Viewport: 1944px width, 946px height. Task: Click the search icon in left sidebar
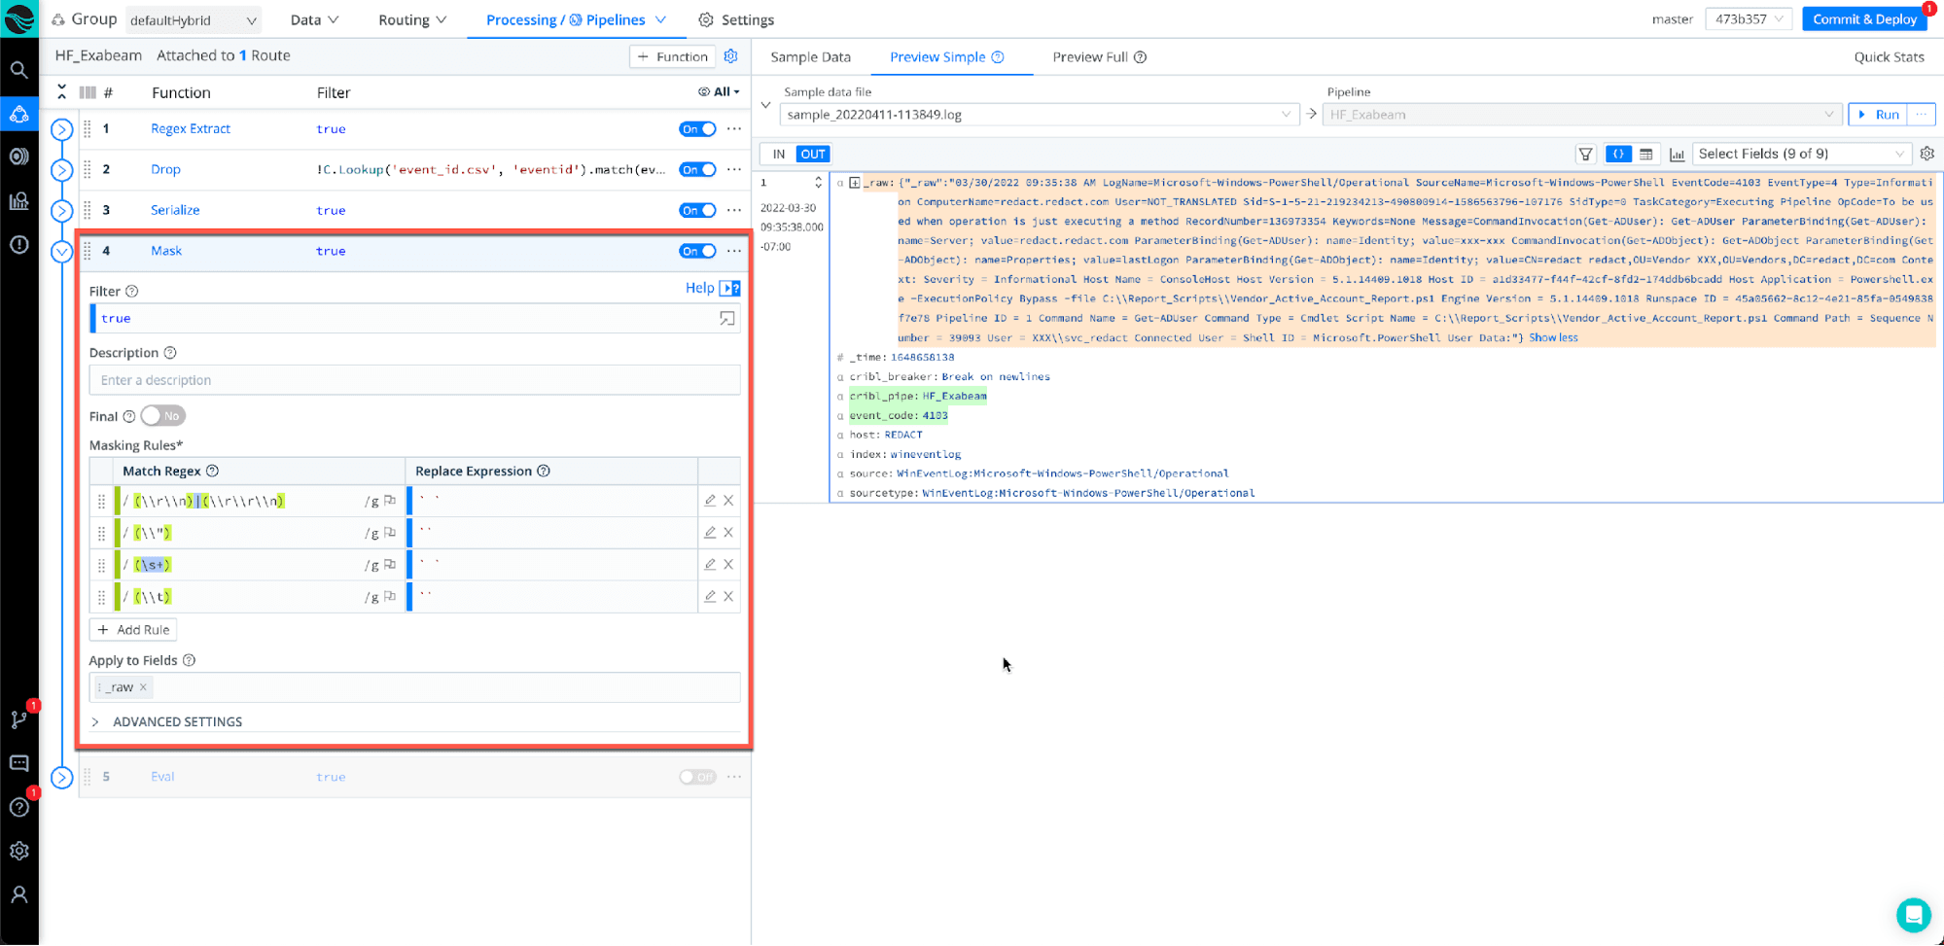pos(18,70)
